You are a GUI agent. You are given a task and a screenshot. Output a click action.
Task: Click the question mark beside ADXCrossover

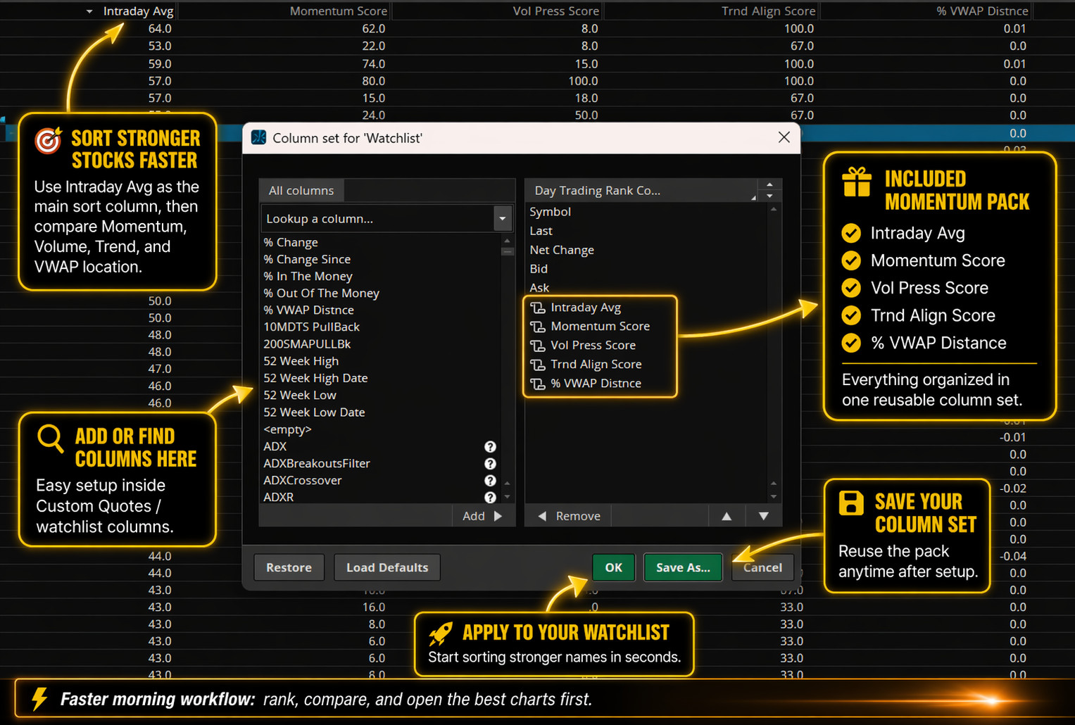(x=490, y=481)
